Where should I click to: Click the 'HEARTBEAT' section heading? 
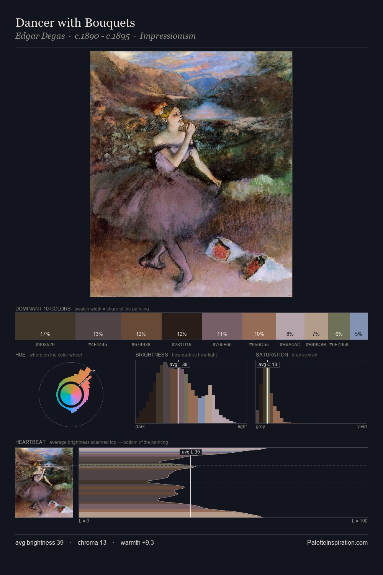(30, 442)
